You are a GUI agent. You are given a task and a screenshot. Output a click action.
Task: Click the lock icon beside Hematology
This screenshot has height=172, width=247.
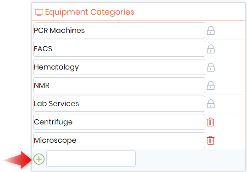(x=211, y=67)
